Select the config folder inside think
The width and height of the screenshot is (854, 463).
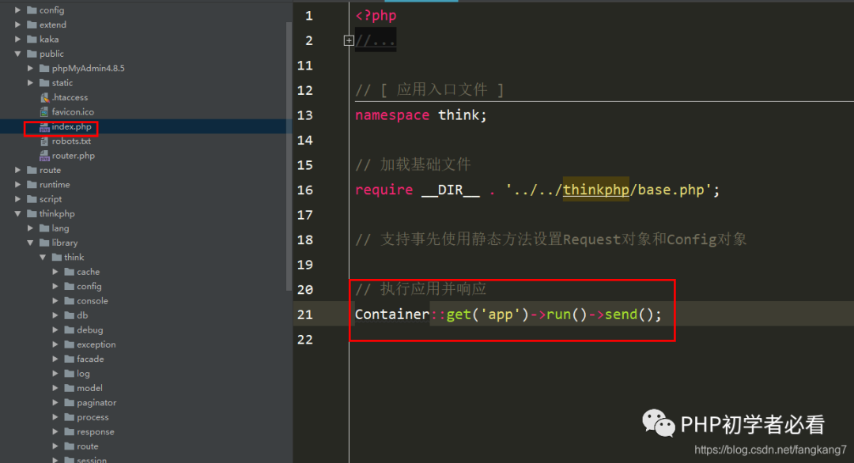[89, 286]
